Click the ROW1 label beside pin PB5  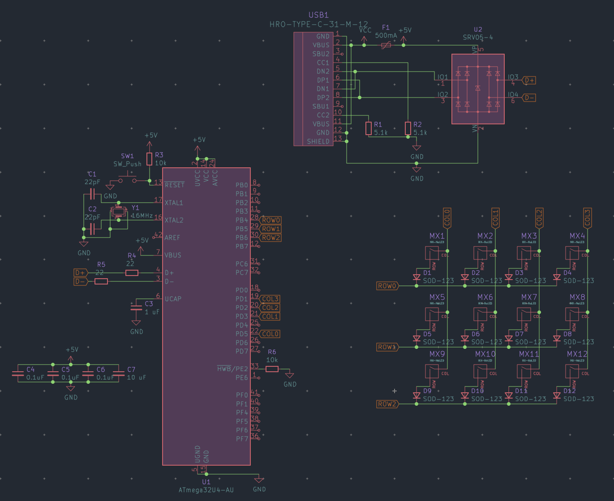click(x=271, y=229)
